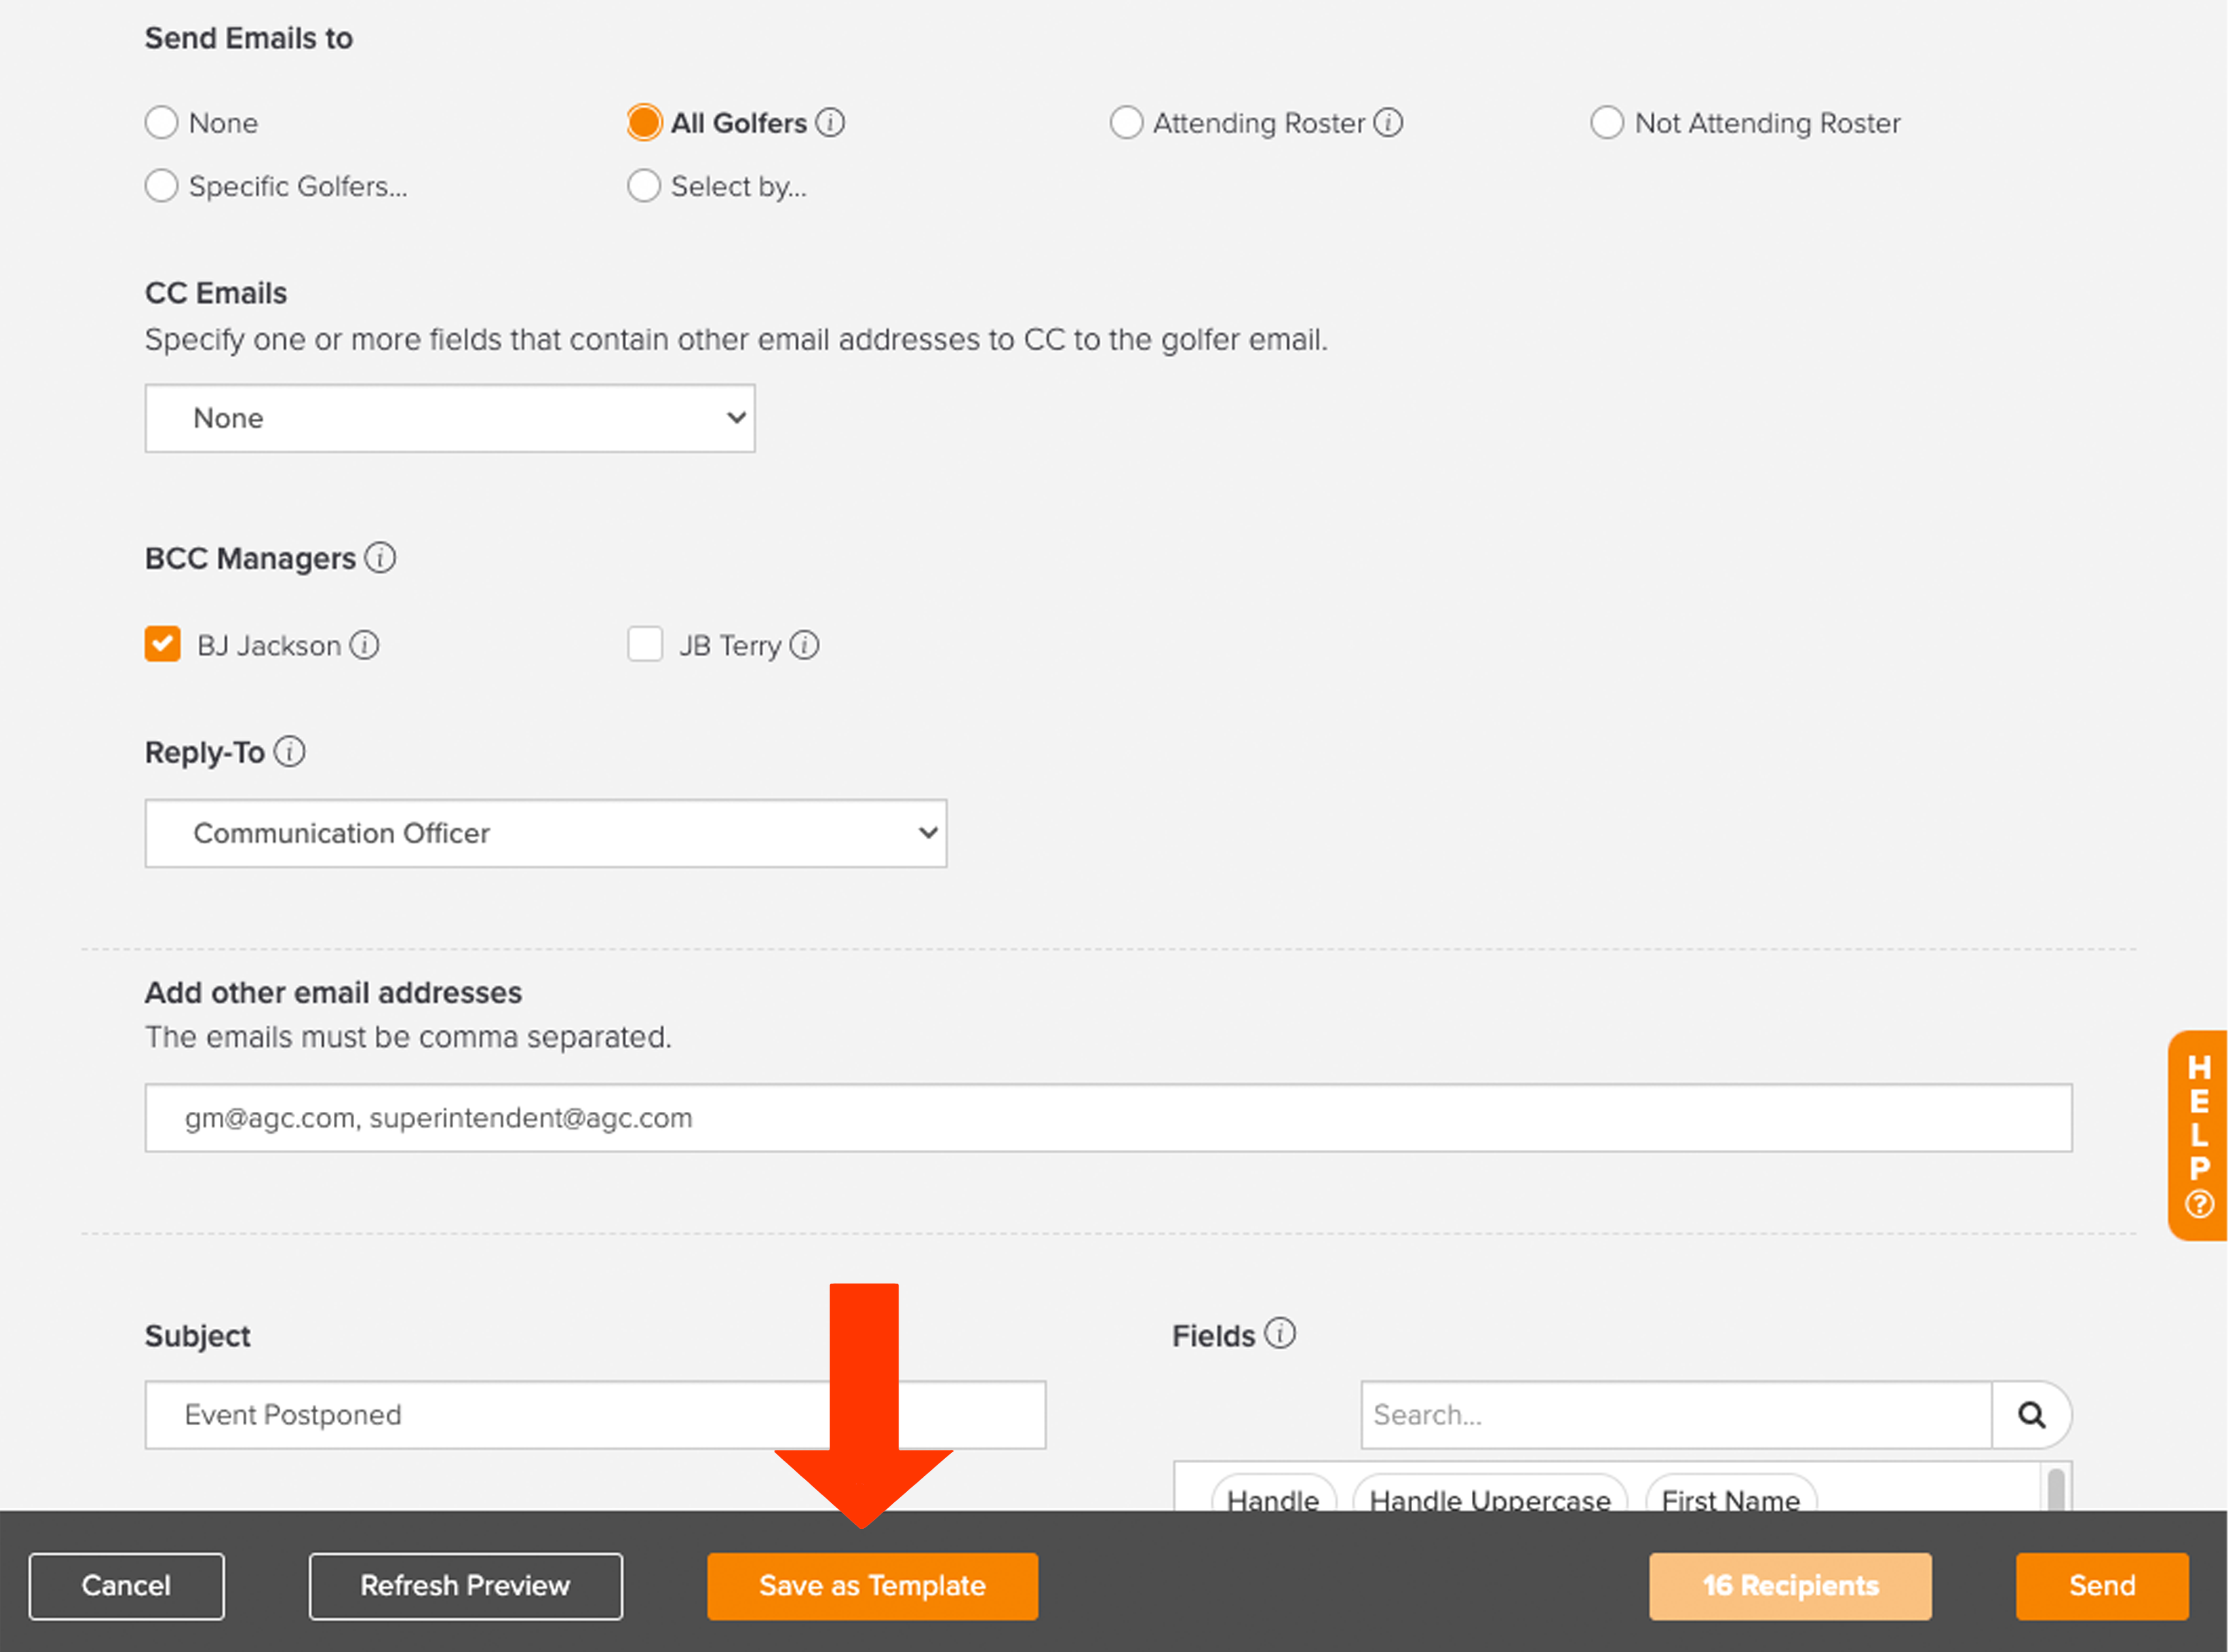Screen dimensions: 2228x1652
Task: Click info icon next to JB Terry
Action: [x=804, y=645]
